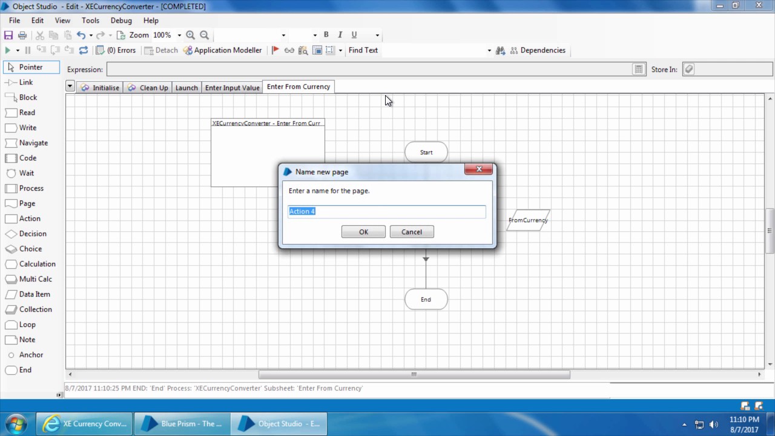Screen dimensions: 775x436
Task: Open the grid options dropdown arrow
Action: tap(340, 50)
